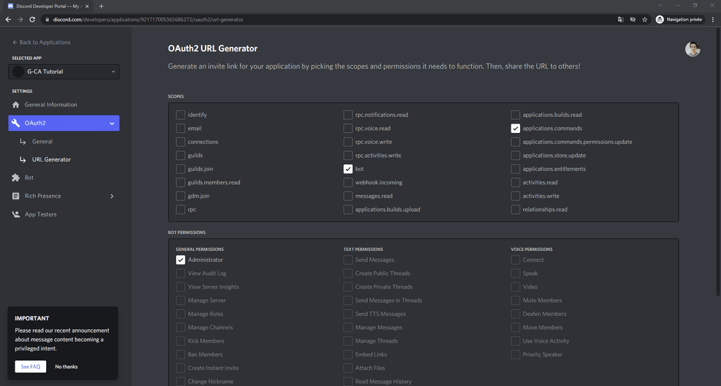Collapse the OAuth2 section chevron
The height and width of the screenshot is (386, 721).
click(111, 124)
